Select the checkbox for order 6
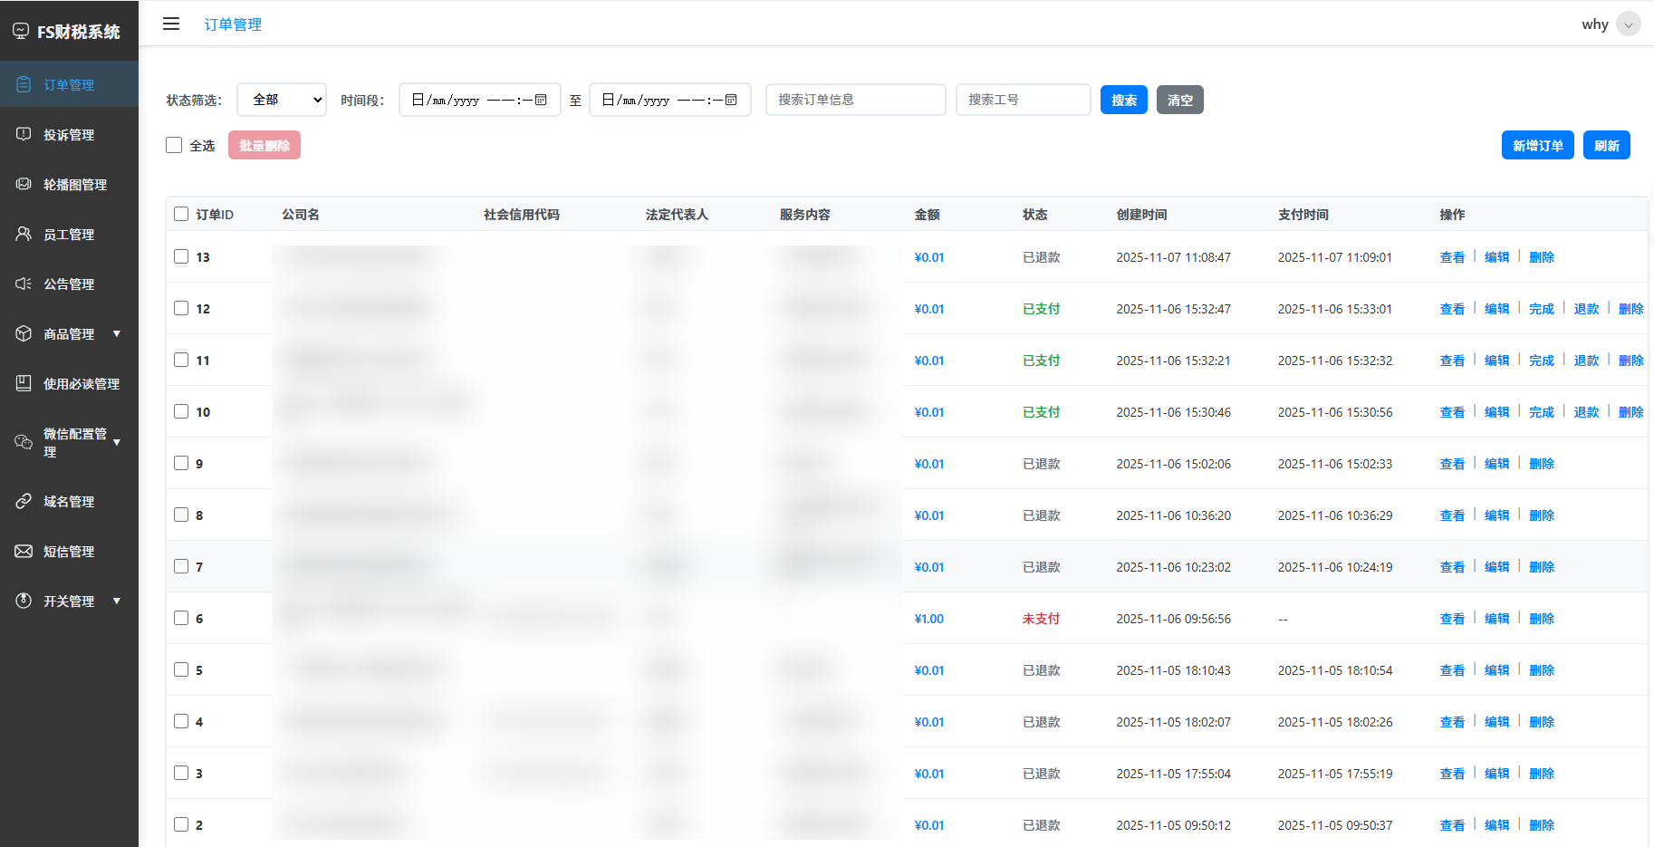 (181, 618)
